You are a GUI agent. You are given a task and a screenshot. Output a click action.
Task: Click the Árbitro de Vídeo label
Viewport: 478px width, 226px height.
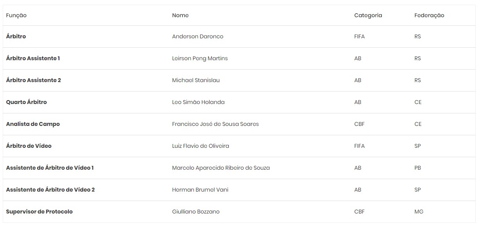point(29,146)
